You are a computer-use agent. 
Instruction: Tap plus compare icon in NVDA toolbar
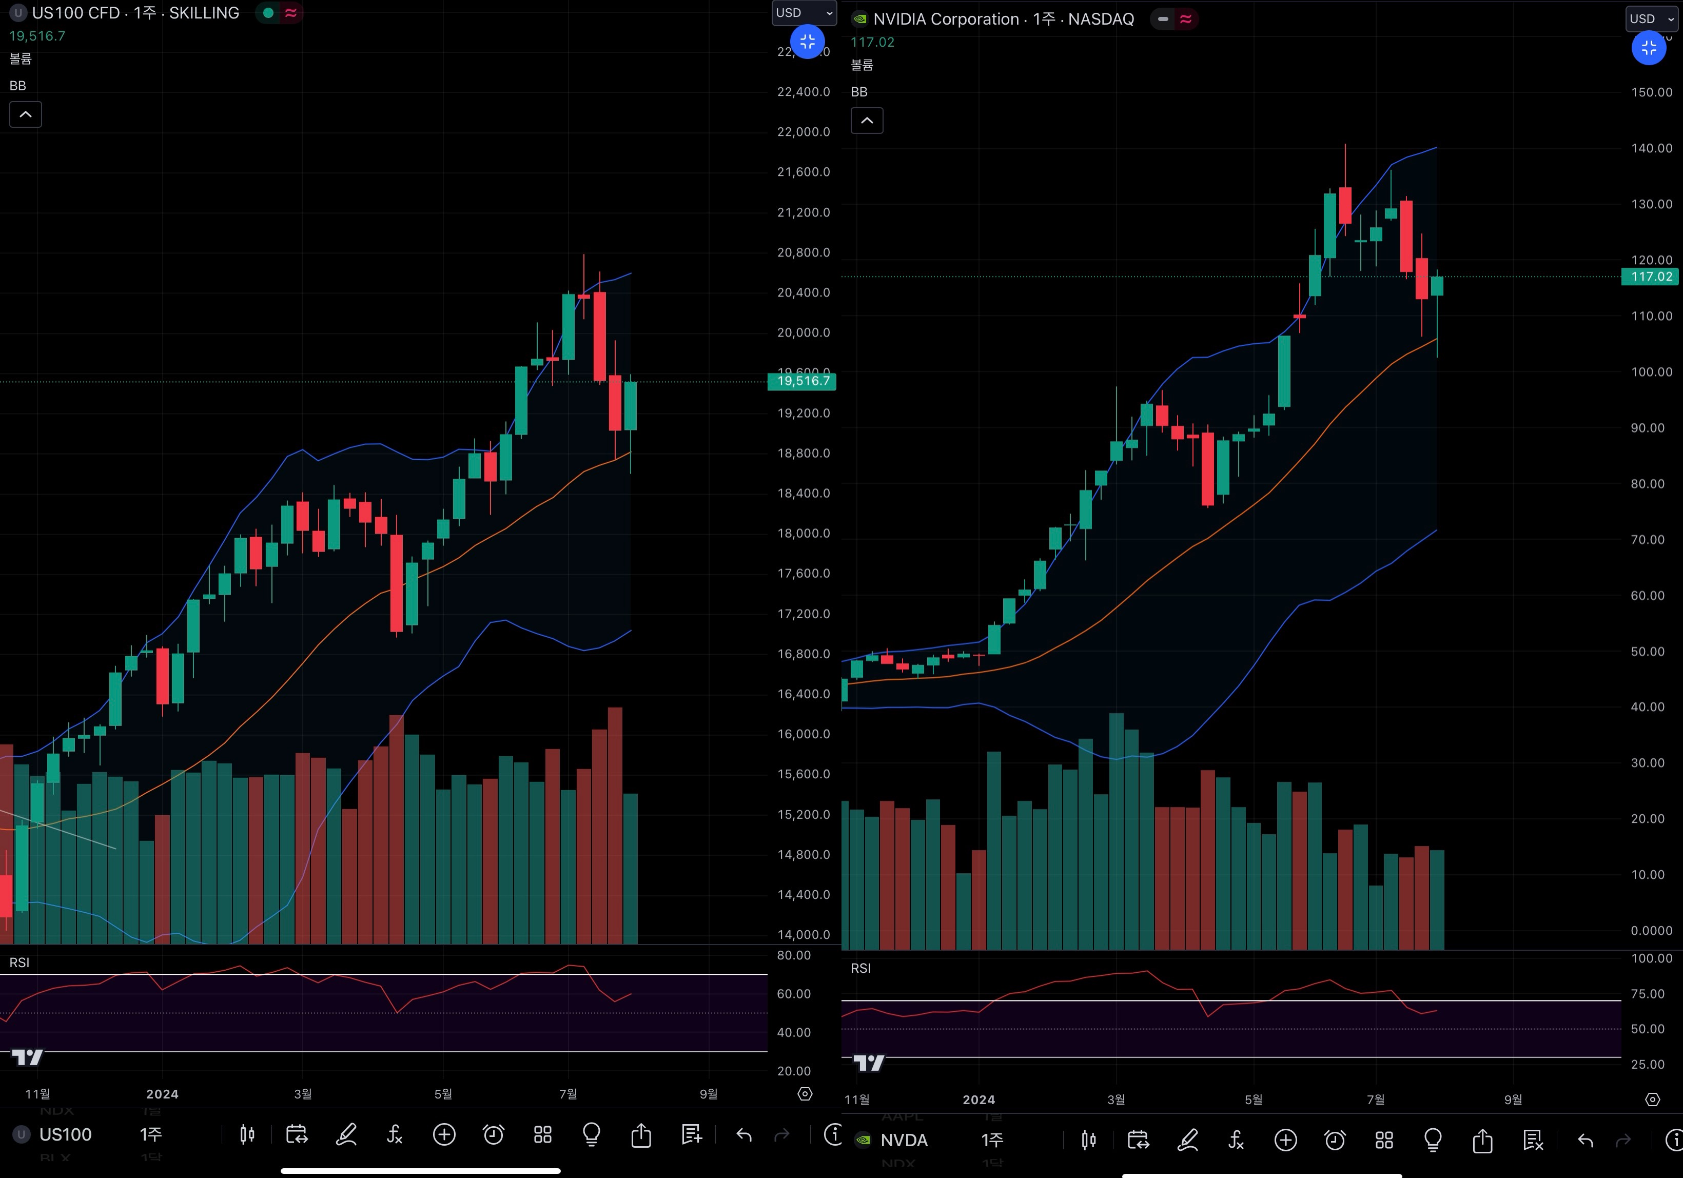pos(1286,1140)
